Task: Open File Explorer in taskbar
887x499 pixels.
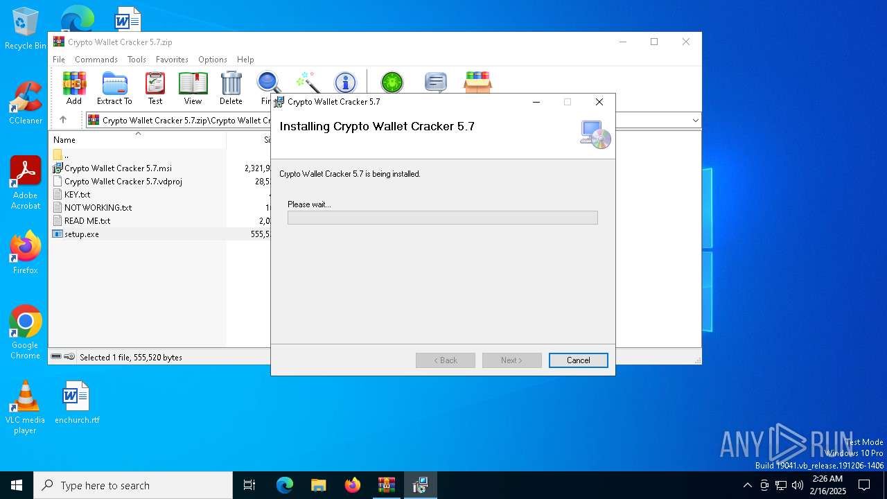Action: click(319, 485)
